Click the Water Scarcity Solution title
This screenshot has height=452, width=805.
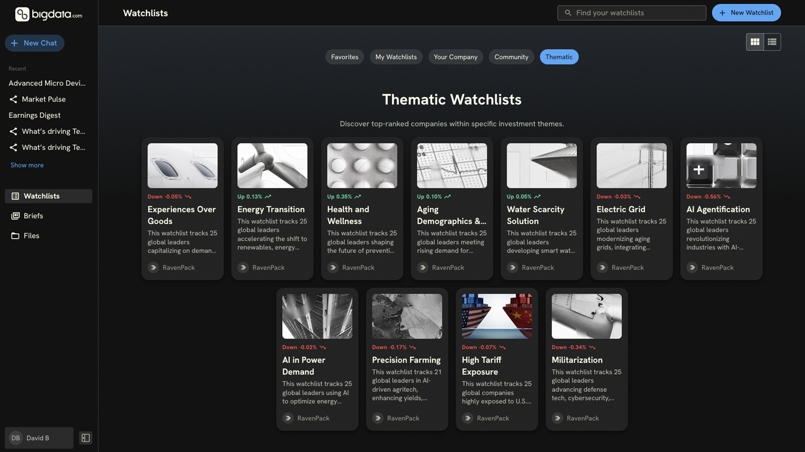click(x=535, y=215)
